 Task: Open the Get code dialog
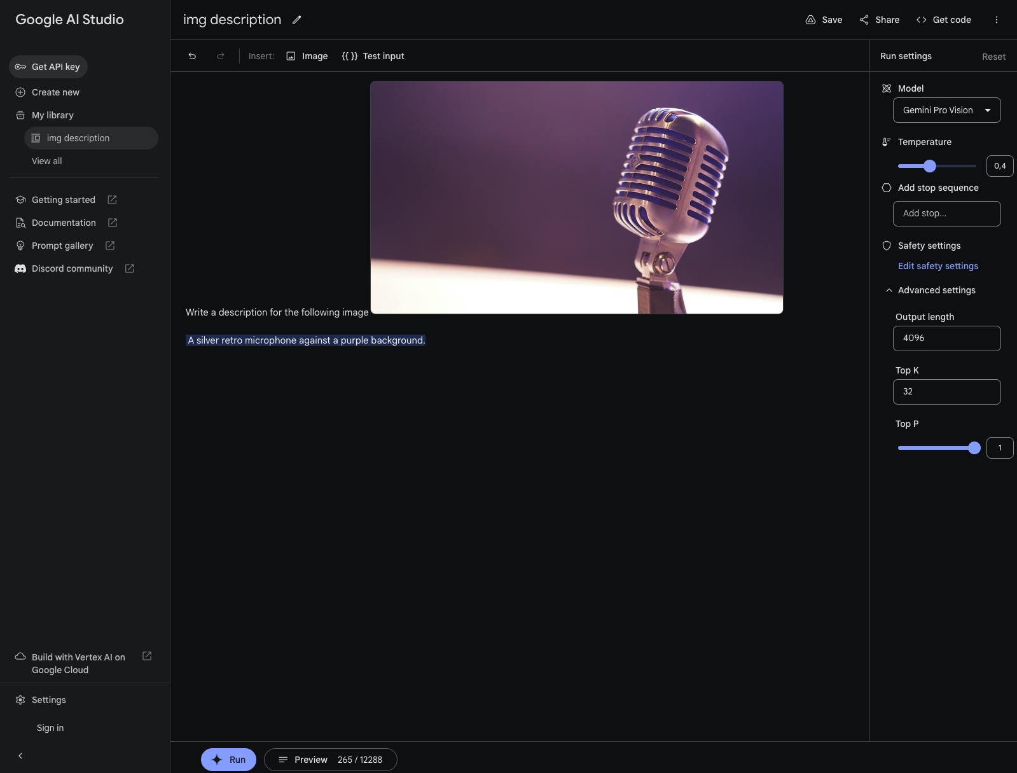[x=943, y=20]
